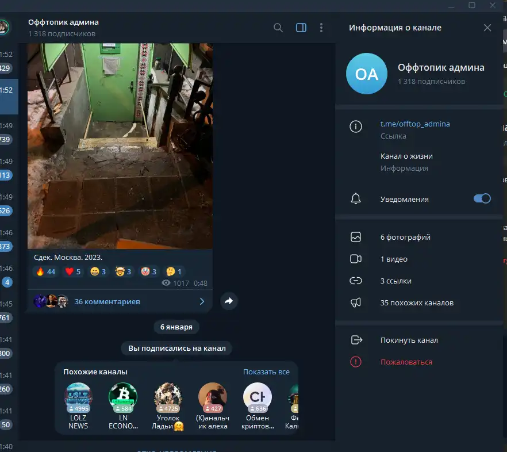Open search in the channel header
This screenshot has height=452, width=507.
tap(278, 28)
